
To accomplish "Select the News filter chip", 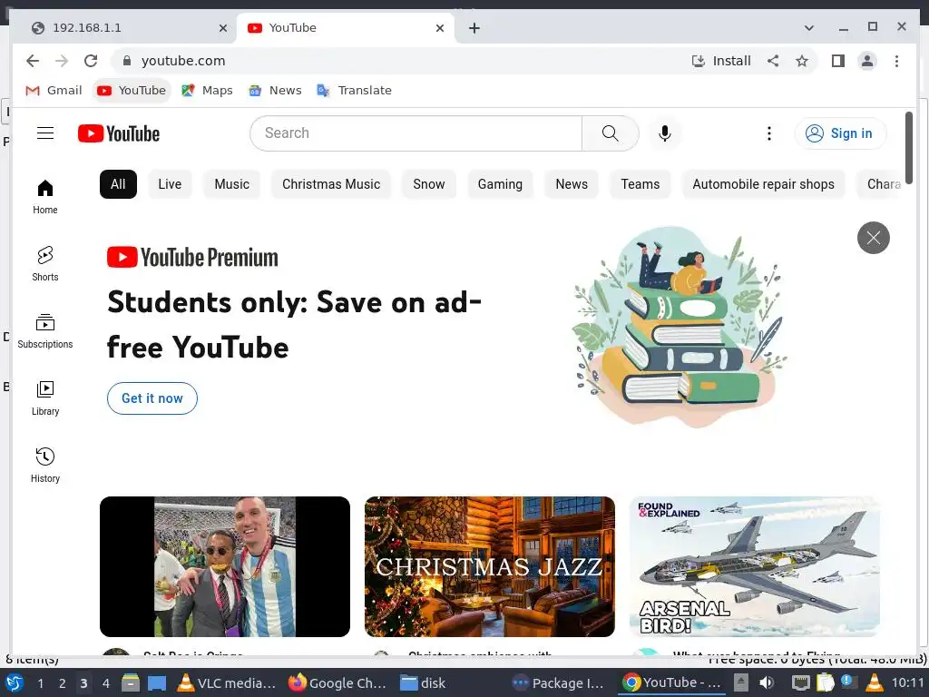I will 572,184.
